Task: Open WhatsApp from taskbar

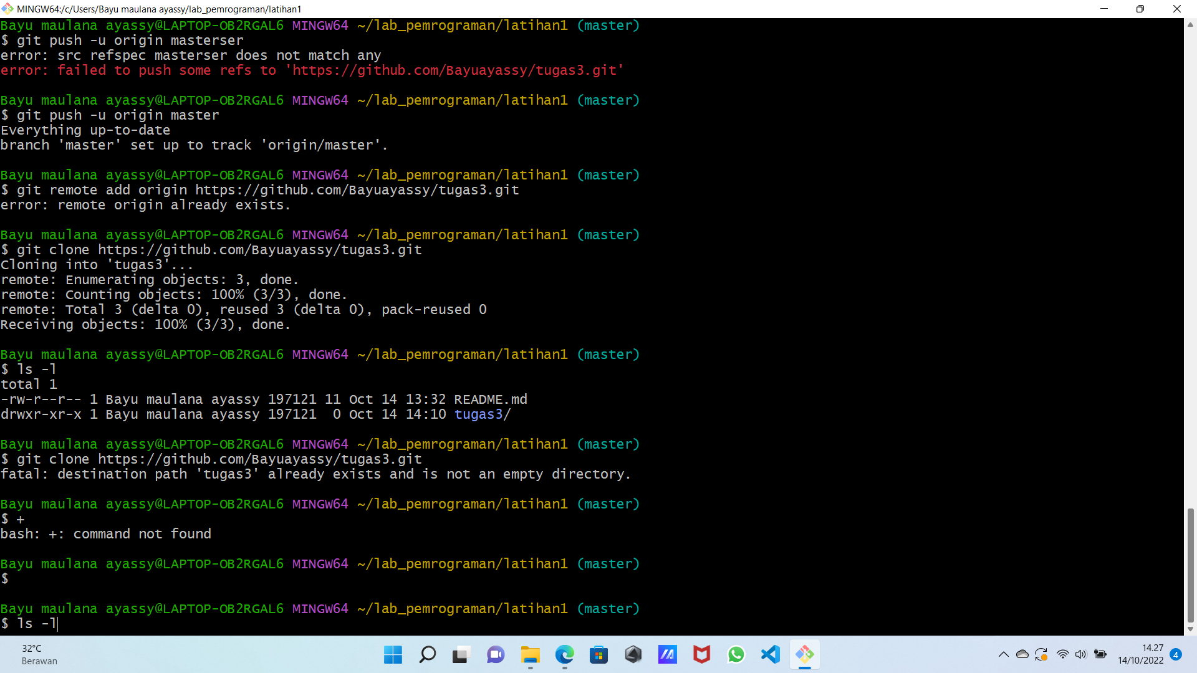Action: coord(736,654)
